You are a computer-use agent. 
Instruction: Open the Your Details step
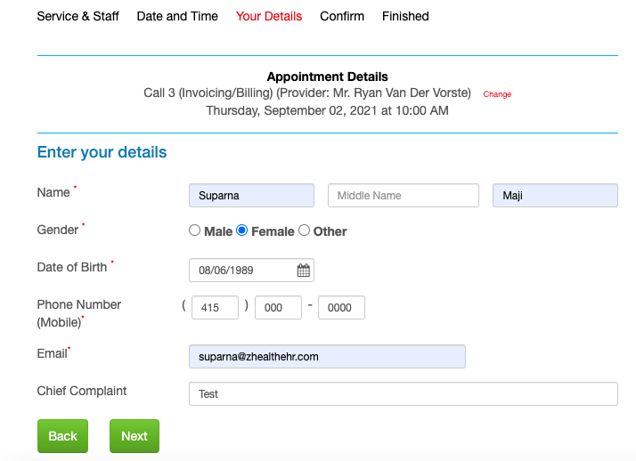pyautogui.click(x=269, y=16)
